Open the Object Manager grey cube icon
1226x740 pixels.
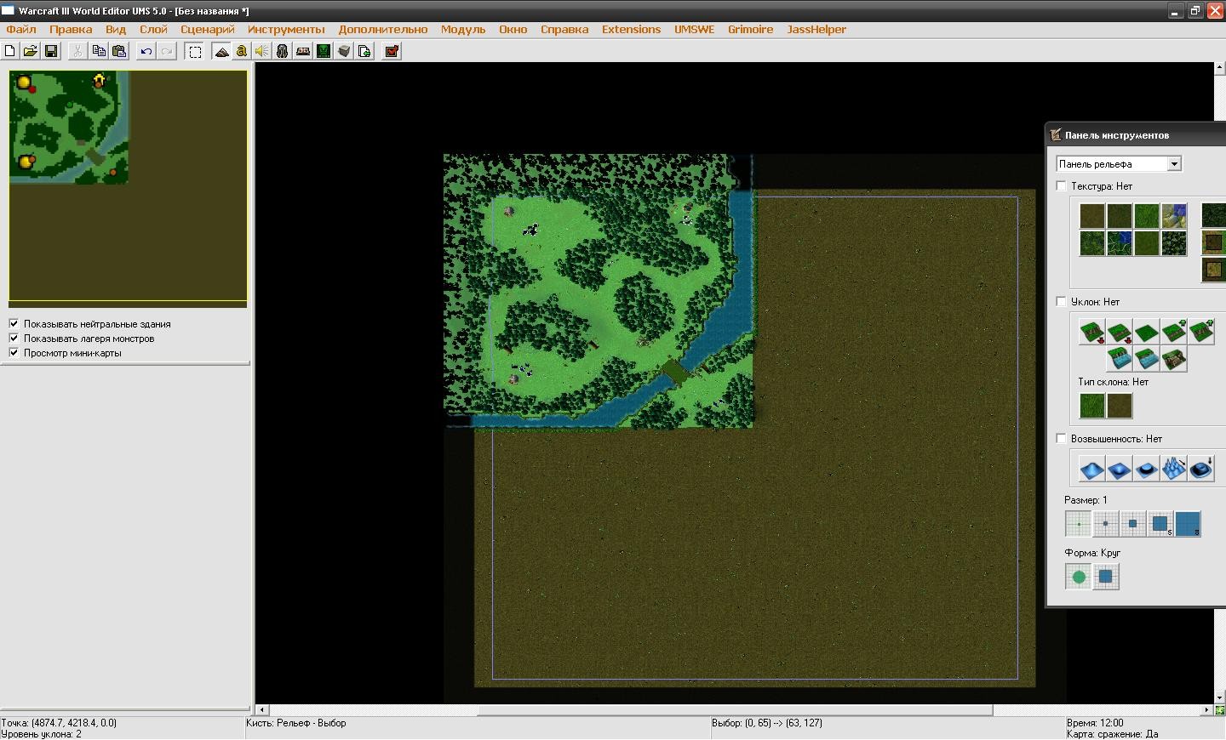344,51
